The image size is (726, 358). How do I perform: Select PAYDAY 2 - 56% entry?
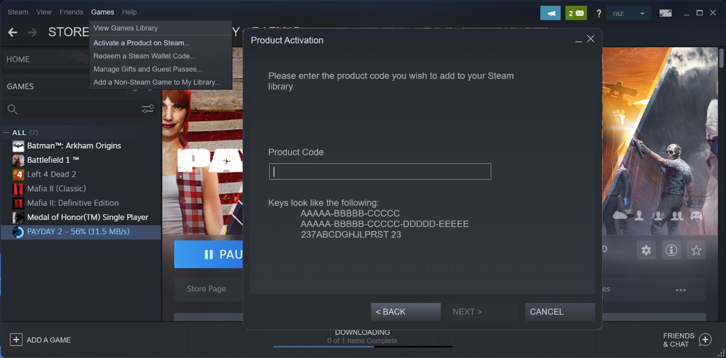[x=80, y=232]
